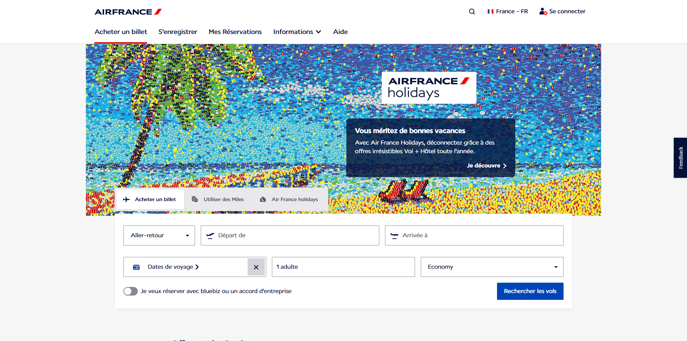Switch to Air France holidays tab
The width and height of the screenshot is (687, 341).
289,199
